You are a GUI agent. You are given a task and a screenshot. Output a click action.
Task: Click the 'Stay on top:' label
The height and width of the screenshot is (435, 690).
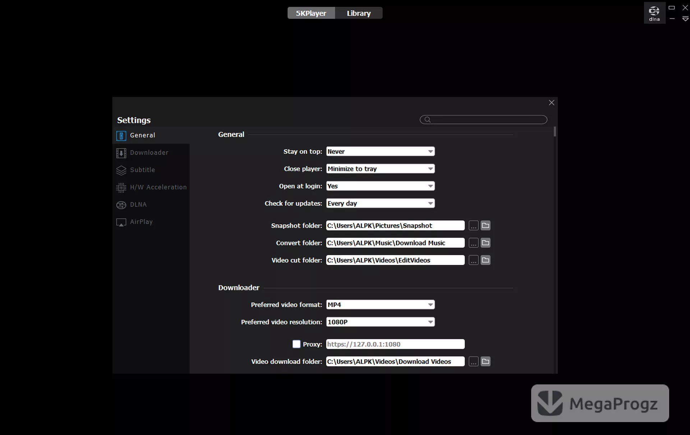(x=303, y=151)
